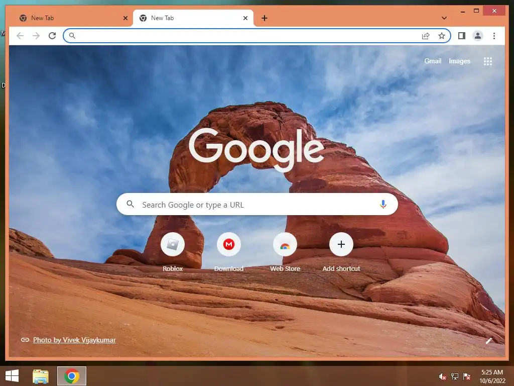Viewport: 514px width, 386px height.
Task: Open the profile avatar menu
Action: pyautogui.click(x=478, y=36)
